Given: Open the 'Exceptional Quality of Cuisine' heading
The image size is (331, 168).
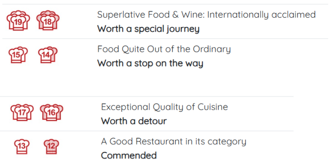Looking at the screenshot, I should (164, 107).
